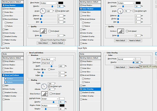
Task: Click the Bevel and Emboss shading angle dial
Action: coord(44,86)
